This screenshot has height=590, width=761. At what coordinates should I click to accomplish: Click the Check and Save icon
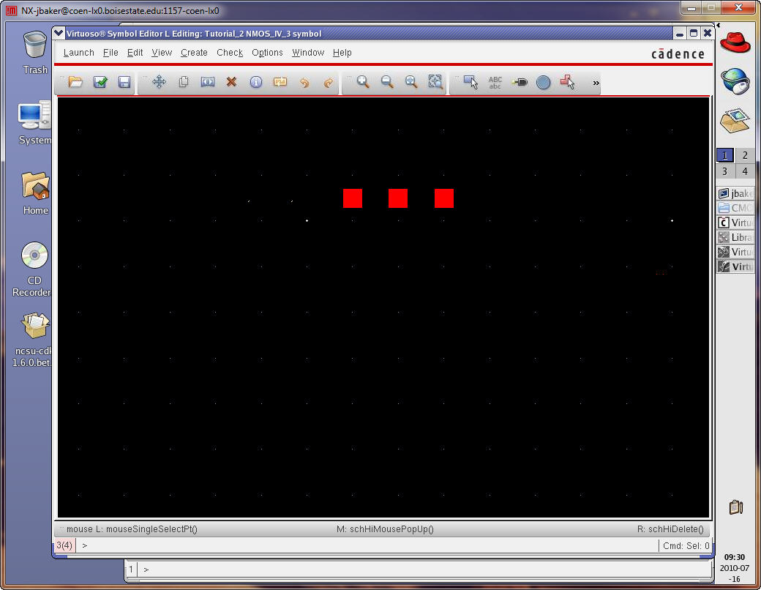pyautogui.click(x=100, y=81)
